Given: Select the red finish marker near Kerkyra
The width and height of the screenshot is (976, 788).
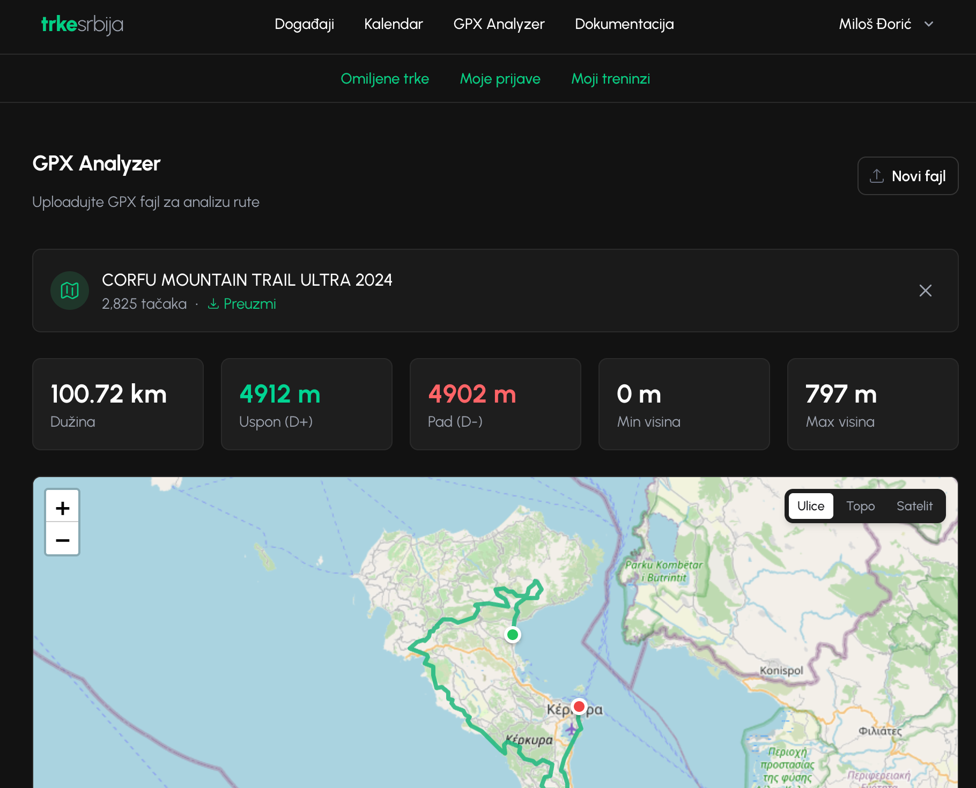Looking at the screenshot, I should (579, 706).
